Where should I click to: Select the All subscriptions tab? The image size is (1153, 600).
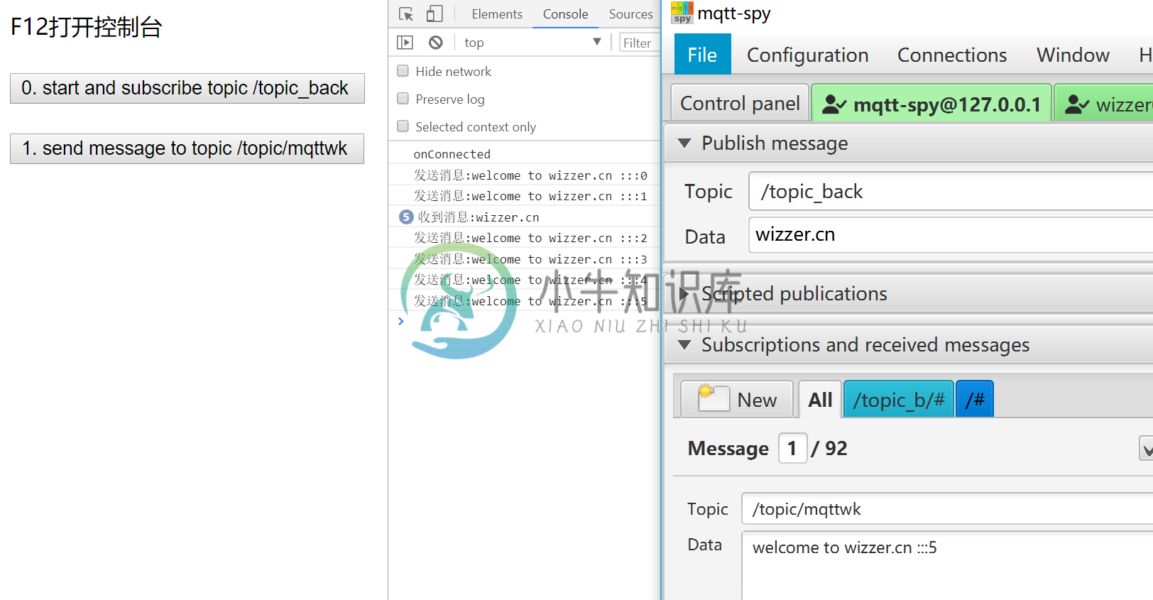[820, 400]
